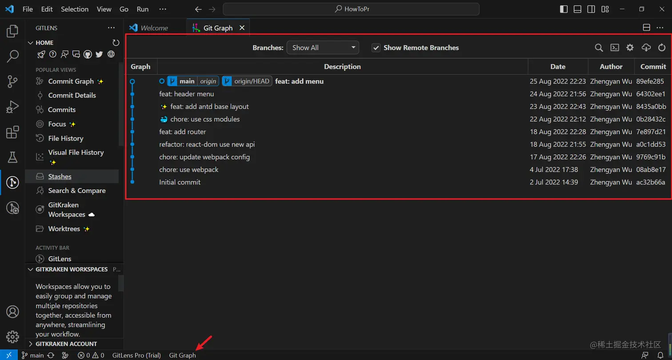Open the Testing flask view
The width and height of the screenshot is (672, 360).
click(x=12, y=157)
